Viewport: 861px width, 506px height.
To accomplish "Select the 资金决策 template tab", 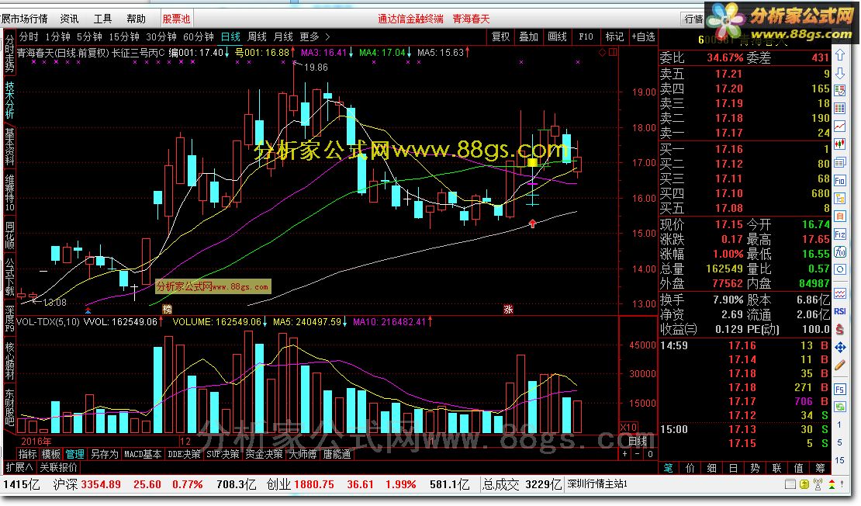I will click(x=264, y=454).
